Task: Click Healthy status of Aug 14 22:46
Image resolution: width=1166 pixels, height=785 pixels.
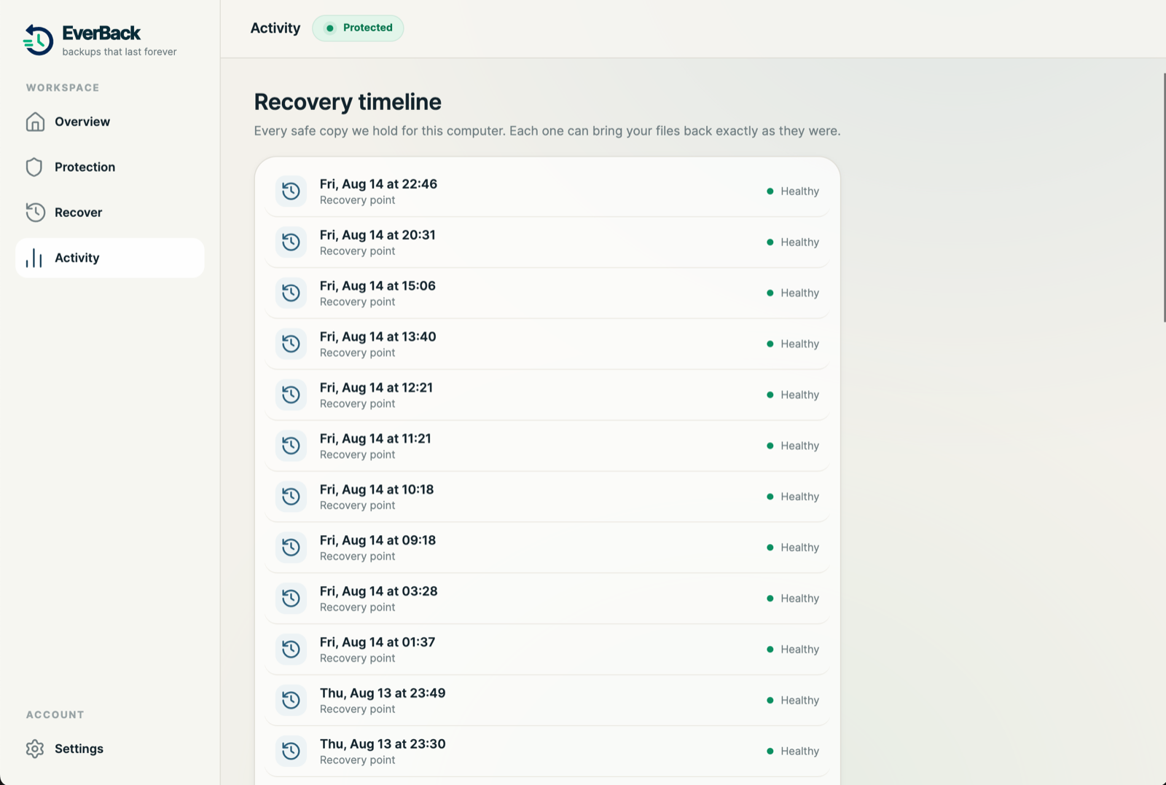Action: coord(793,192)
